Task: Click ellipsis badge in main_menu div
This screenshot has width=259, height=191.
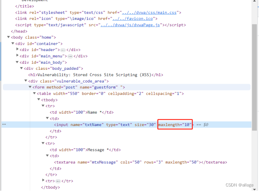Action: tap(70, 57)
